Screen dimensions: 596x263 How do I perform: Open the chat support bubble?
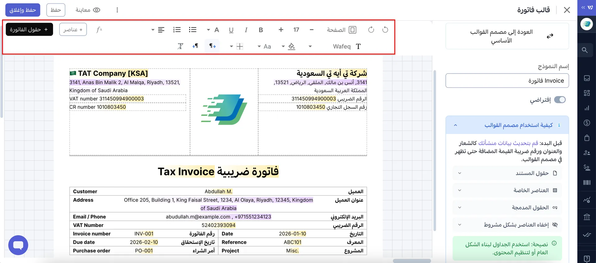(x=18, y=245)
